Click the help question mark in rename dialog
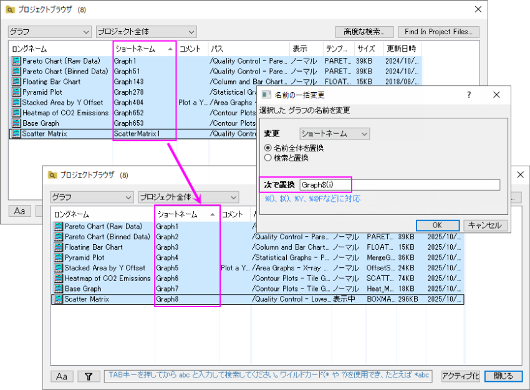The width and height of the screenshot is (530, 390). pyautogui.click(x=469, y=95)
